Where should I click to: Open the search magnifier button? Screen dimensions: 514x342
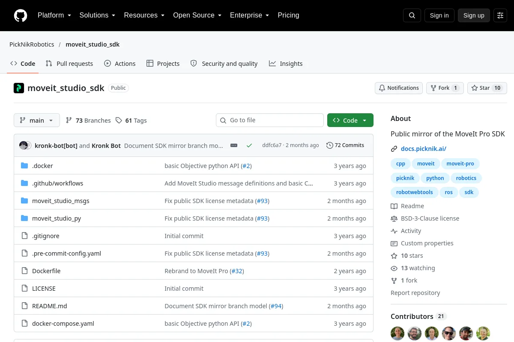[412, 15]
